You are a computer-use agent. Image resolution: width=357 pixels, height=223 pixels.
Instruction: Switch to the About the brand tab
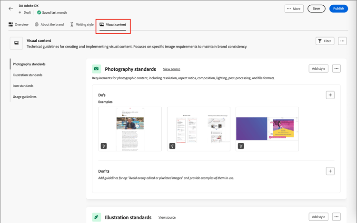coord(49,25)
